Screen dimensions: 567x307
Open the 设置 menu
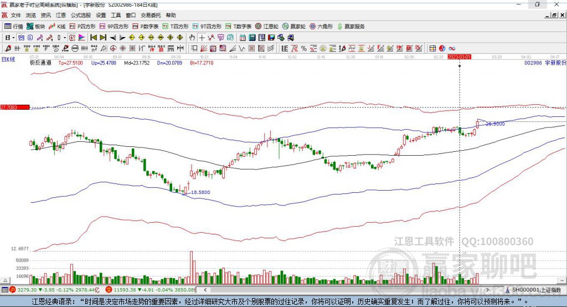[101, 15]
